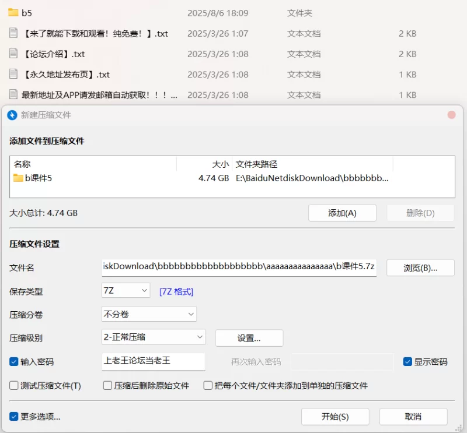
Task: Click the 再次输入密码 input field
Action: [342, 362]
